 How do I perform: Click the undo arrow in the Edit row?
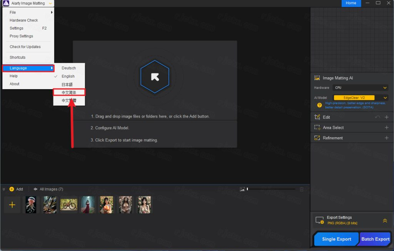377,117
